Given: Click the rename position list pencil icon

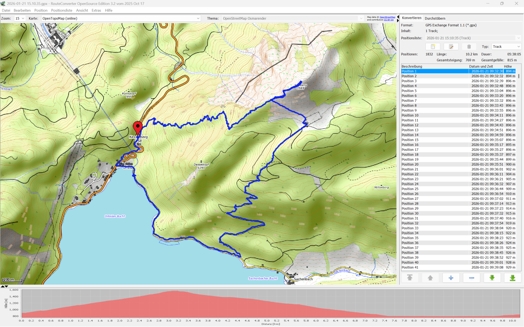Looking at the screenshot, I should 451,47.
